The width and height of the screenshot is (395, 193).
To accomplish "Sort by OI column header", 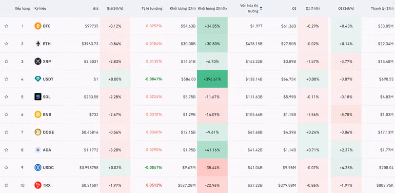I will click(294, 8).
